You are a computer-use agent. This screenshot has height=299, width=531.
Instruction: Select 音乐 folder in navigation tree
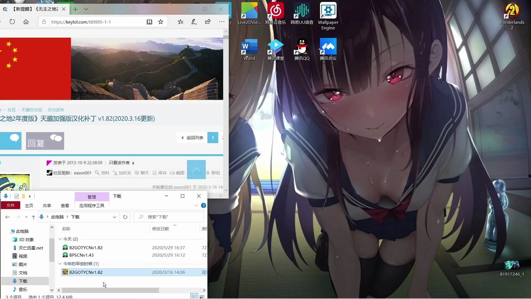pos(20,289)
